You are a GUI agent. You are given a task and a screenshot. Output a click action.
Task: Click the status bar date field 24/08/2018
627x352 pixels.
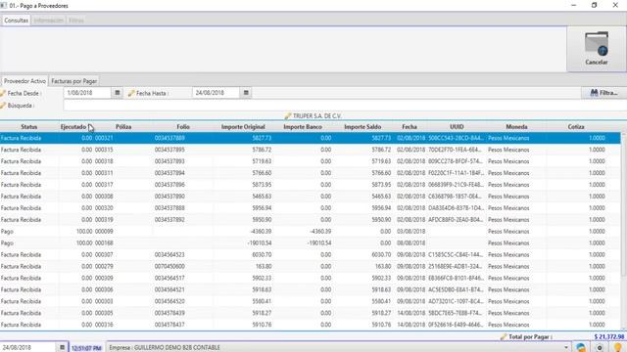(x=28, y=348)
